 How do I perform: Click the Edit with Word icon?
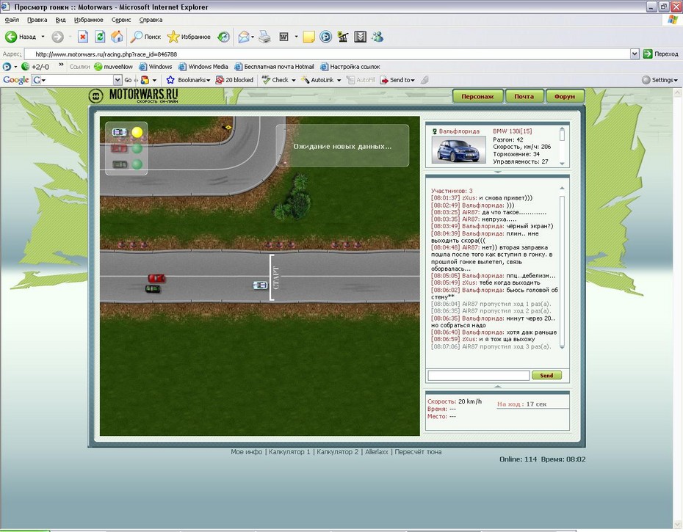click(283, 37)
